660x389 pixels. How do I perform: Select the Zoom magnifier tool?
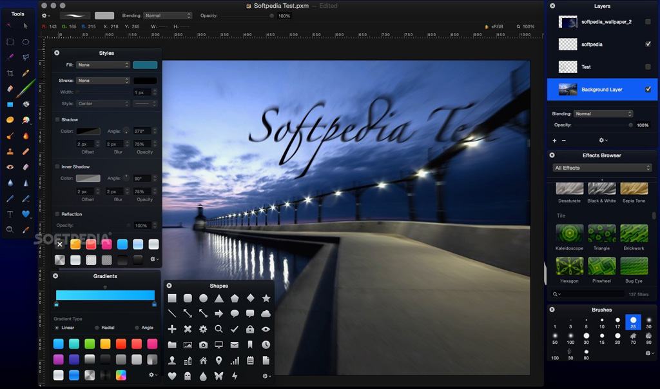tap(10, 230)
